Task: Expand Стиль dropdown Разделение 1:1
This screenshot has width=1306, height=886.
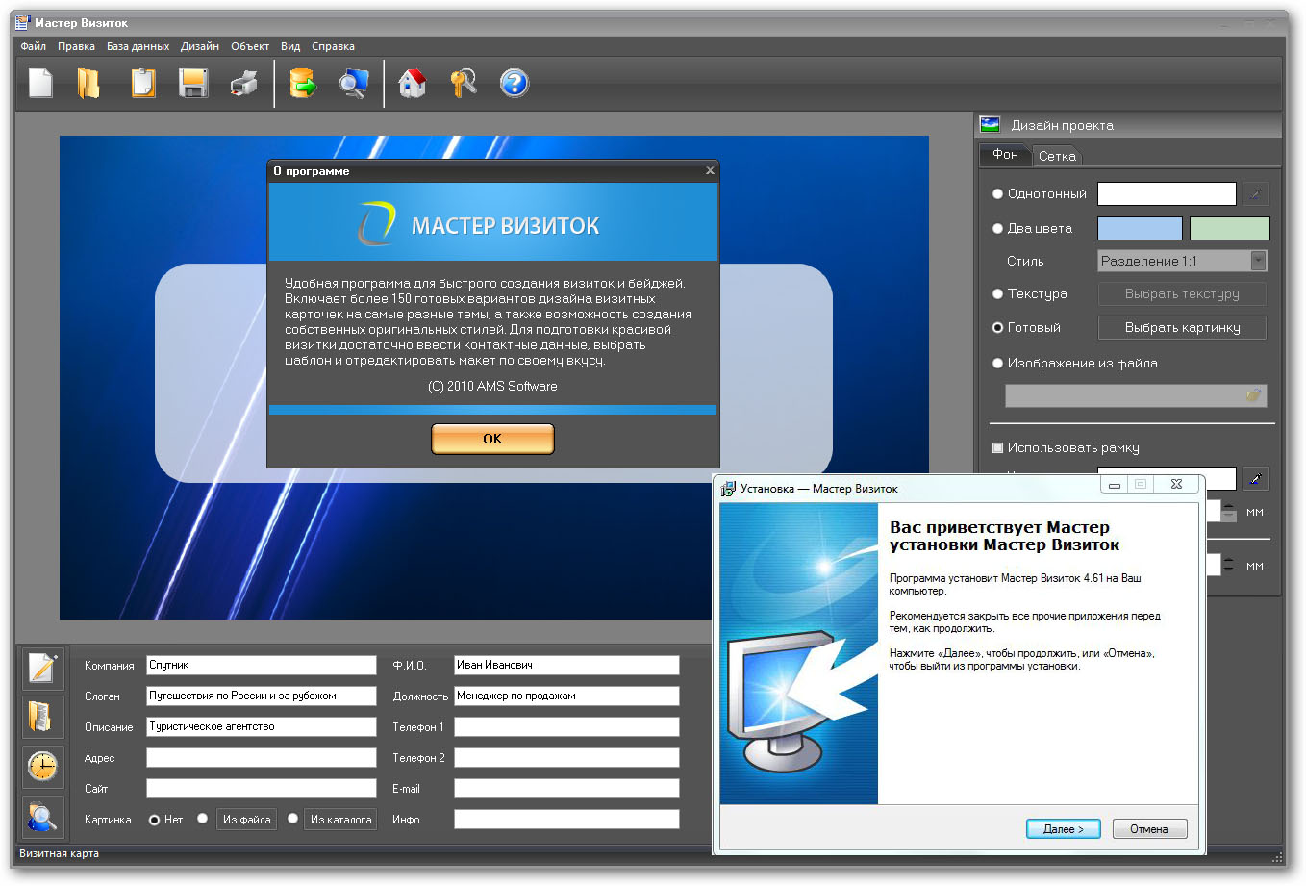Action: point(1258,261)
